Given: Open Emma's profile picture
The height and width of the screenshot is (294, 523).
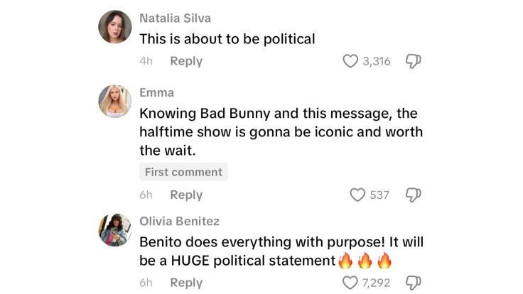Looking at the screenshot, I should [x=115, y=102].
